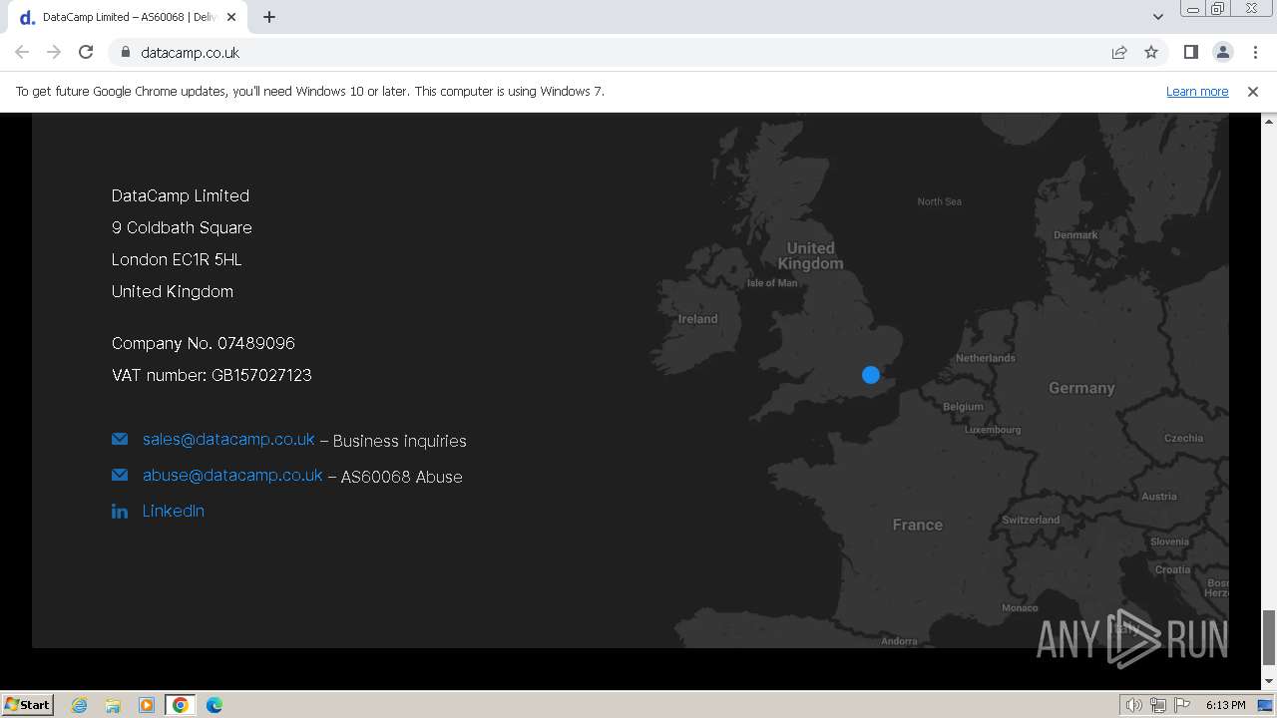Open the Windows Start menu
The width and height of the screenshot is (1277, 718).
point(28,704)
